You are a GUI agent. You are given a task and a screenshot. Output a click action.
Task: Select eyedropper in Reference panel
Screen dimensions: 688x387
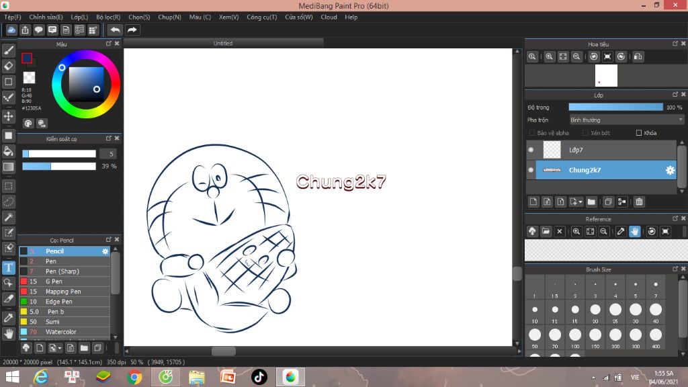(x=620, y=231)
